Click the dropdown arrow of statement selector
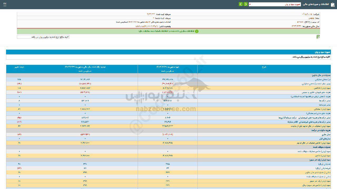Image resolution: width=337 pixels, height=189 pixels. point(250,4)
